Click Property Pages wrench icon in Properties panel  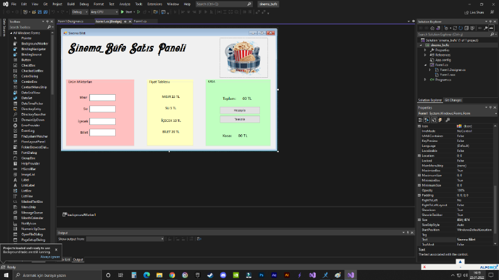coord(448,120)
